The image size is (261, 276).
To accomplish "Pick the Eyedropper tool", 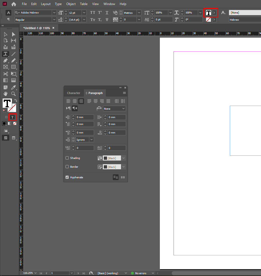I will [13, 87].
